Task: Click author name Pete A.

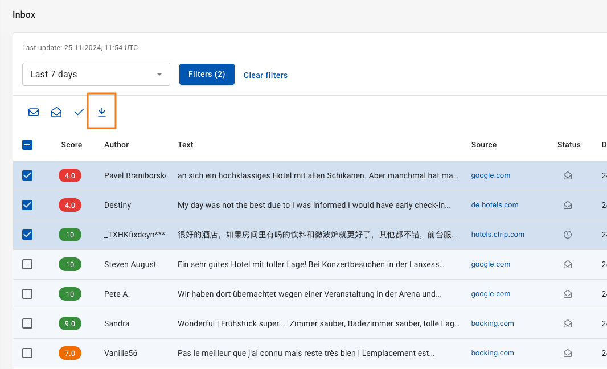Action: [117, 294]
